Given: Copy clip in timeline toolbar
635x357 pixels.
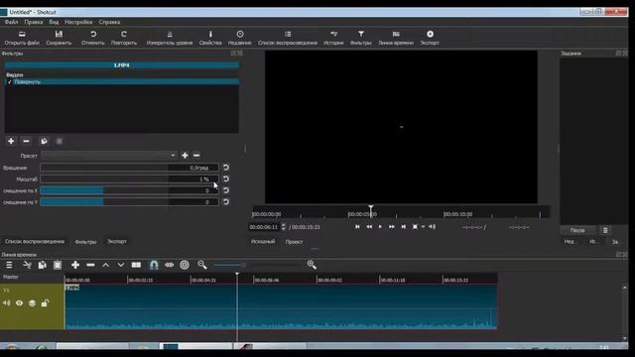Looking at the screenshot, I should click(42, 265).
